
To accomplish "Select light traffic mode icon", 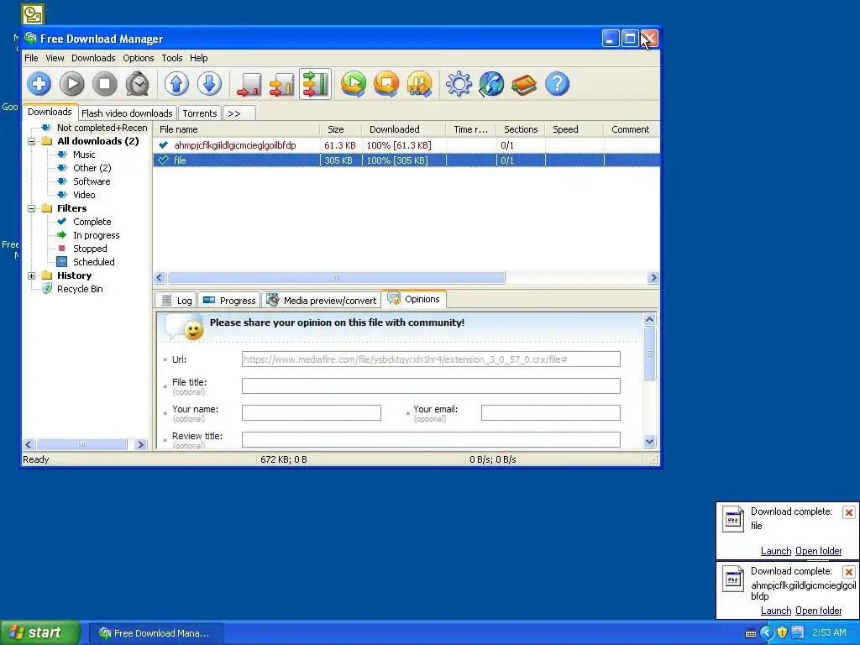I will [x=249, y=84].
